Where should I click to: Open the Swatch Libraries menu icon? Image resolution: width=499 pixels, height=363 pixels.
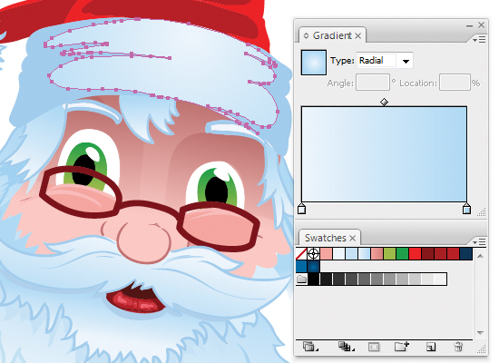[x=309, y=347]
